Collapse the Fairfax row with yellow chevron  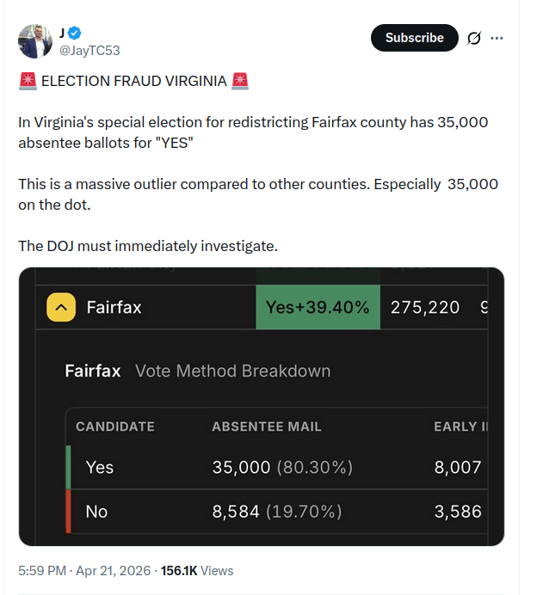click(x=61, y=307)
